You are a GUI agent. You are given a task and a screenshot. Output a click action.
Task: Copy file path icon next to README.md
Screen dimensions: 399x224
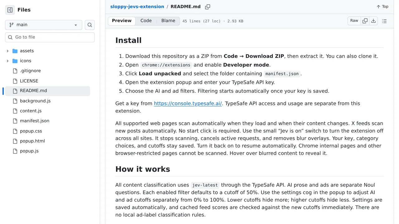pyautogui.click(x=208, y=7)
